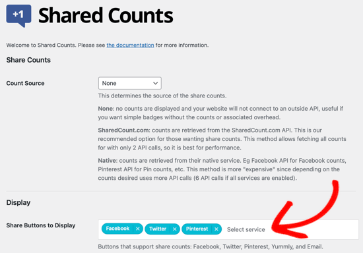Click the chevron arrow in Count Source select

pyautogui.click(x=156, y=83)
